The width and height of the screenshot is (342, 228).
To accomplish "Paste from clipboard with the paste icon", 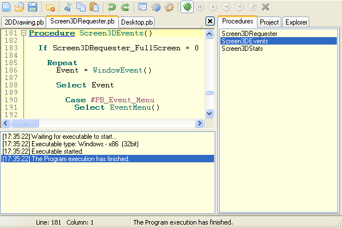I will 94,7.
